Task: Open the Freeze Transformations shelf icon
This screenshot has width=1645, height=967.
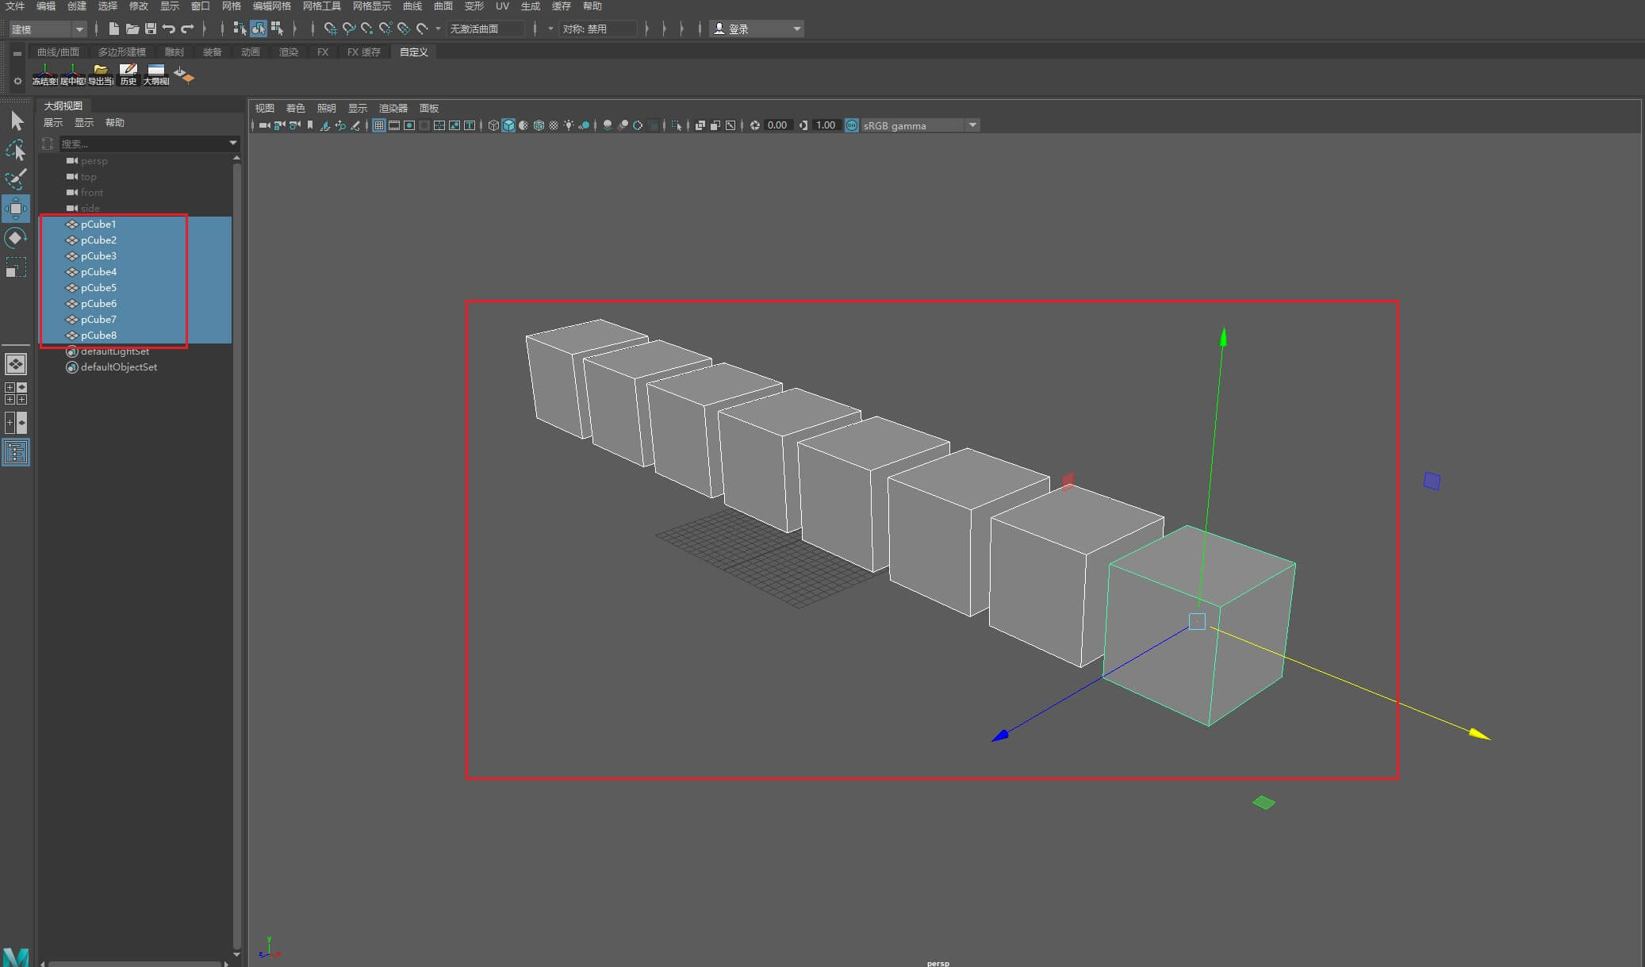Action: point(44,75)
